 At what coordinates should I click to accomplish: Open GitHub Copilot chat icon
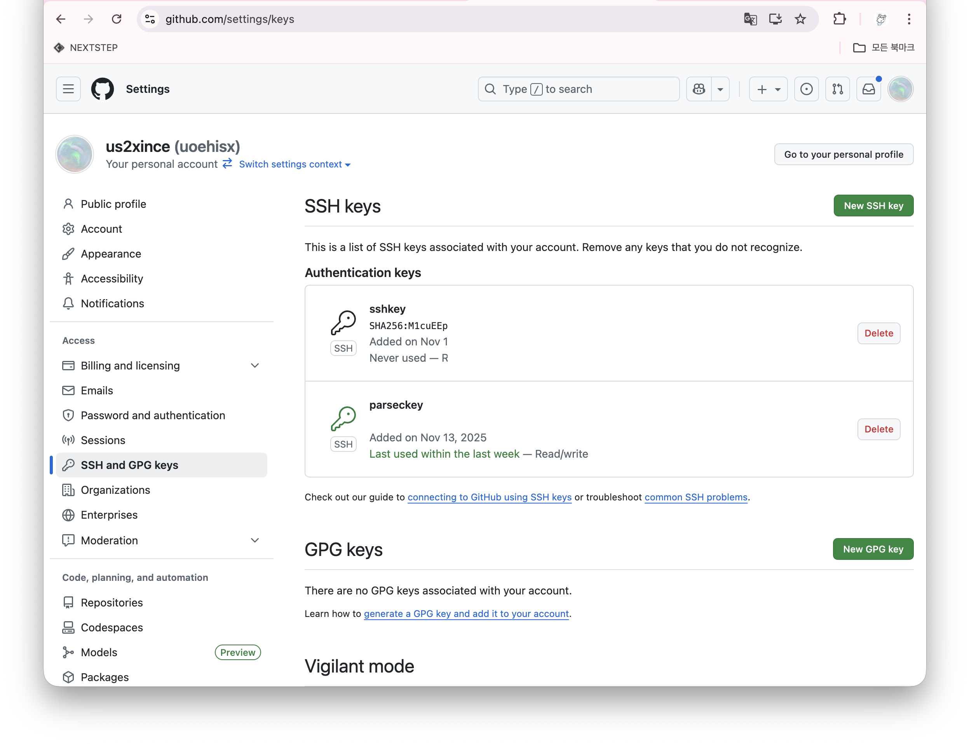click(699, 89)
